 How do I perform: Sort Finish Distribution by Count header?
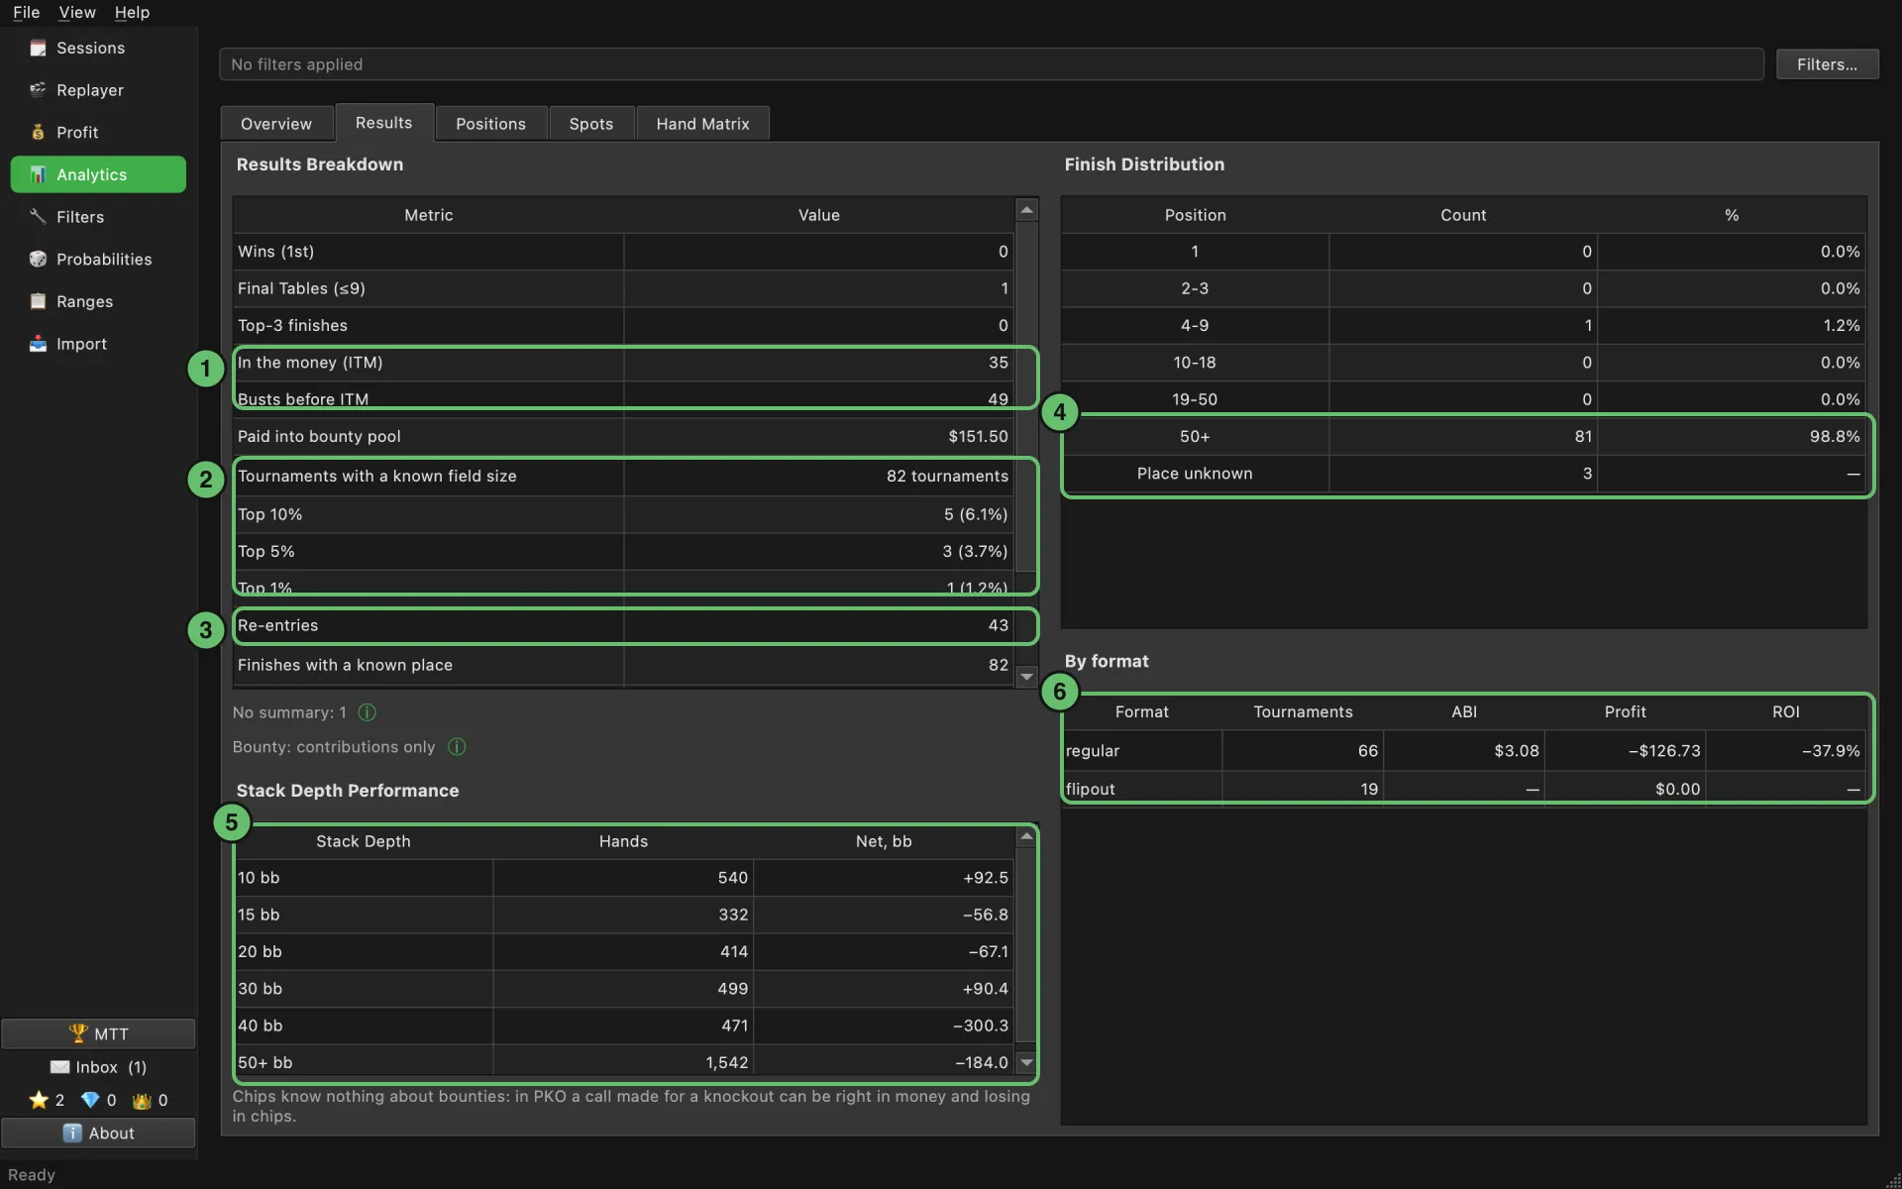click(x=1463, y=215)
